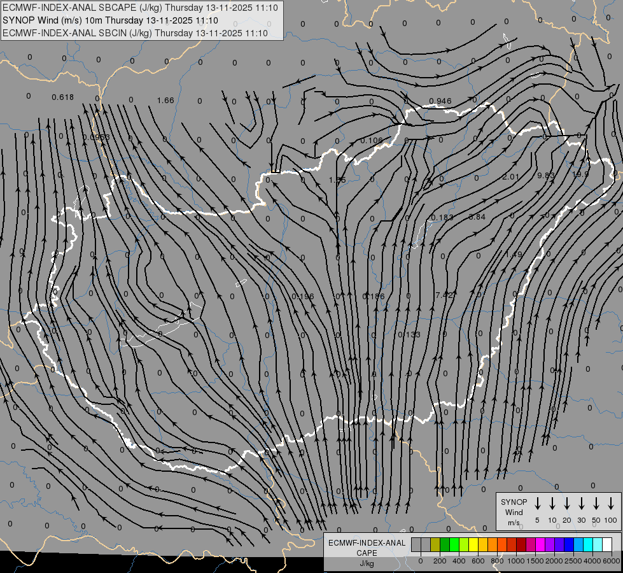Click the 7.42 value on map
The image size is (623, 573).
[444, 295]
